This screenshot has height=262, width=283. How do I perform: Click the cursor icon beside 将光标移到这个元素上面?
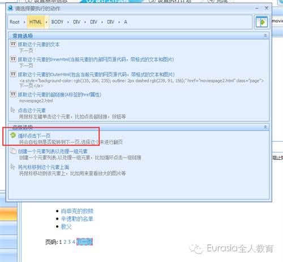coord(12,167)
